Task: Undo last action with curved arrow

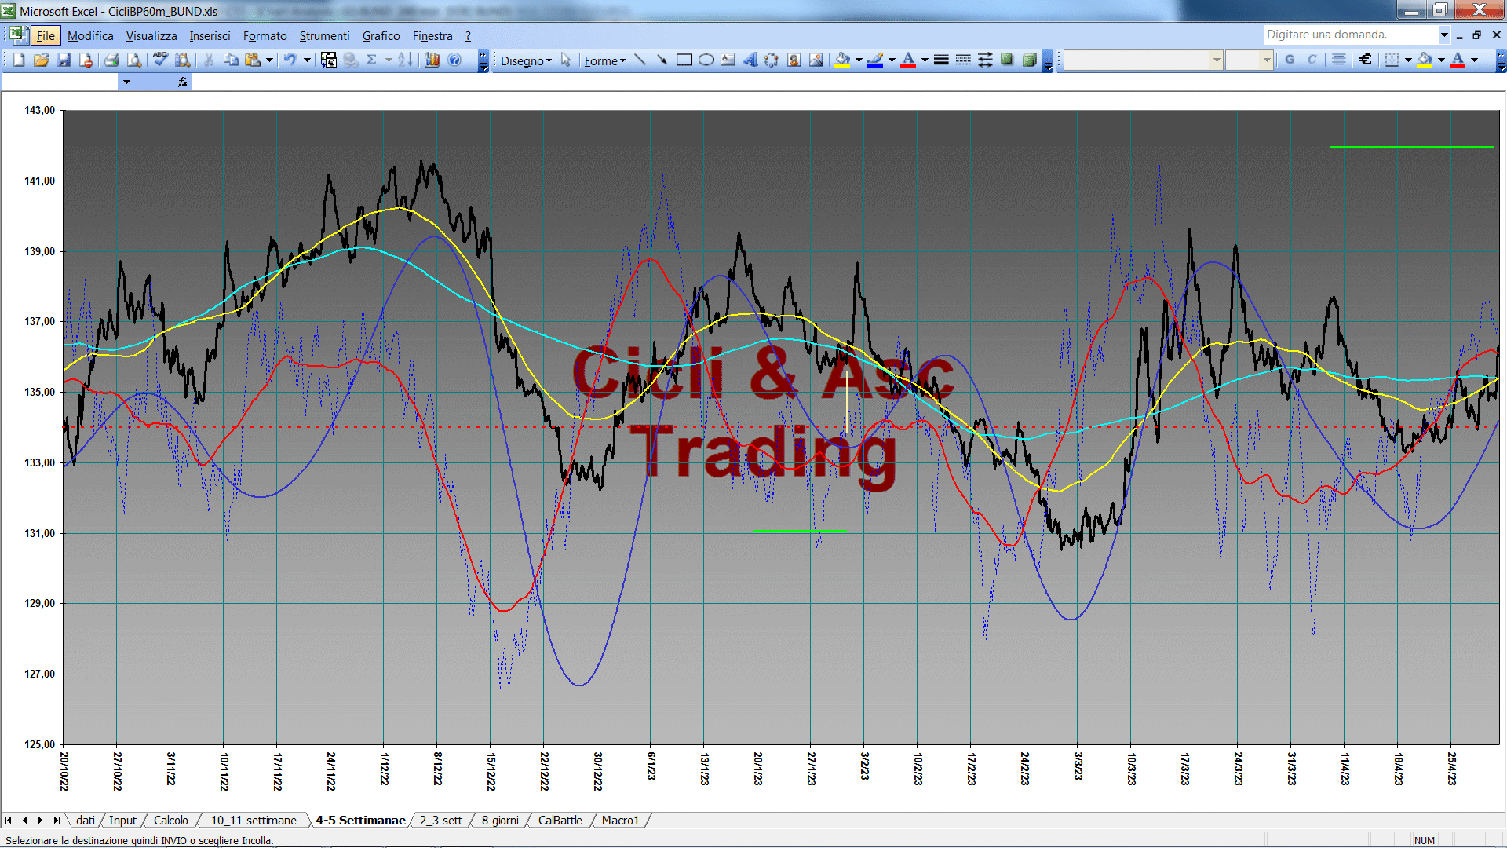Action: 290,60
